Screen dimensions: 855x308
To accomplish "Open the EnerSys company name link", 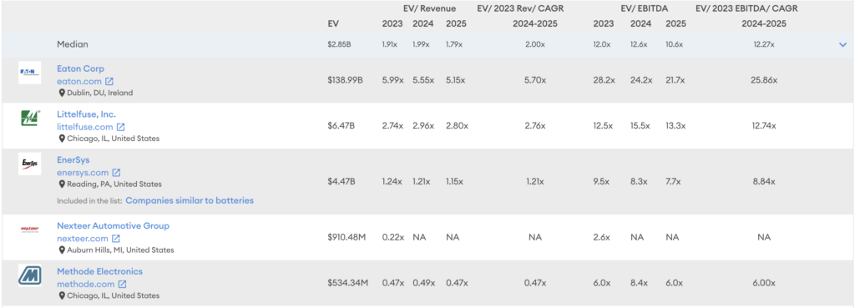I will coord(73,160).
